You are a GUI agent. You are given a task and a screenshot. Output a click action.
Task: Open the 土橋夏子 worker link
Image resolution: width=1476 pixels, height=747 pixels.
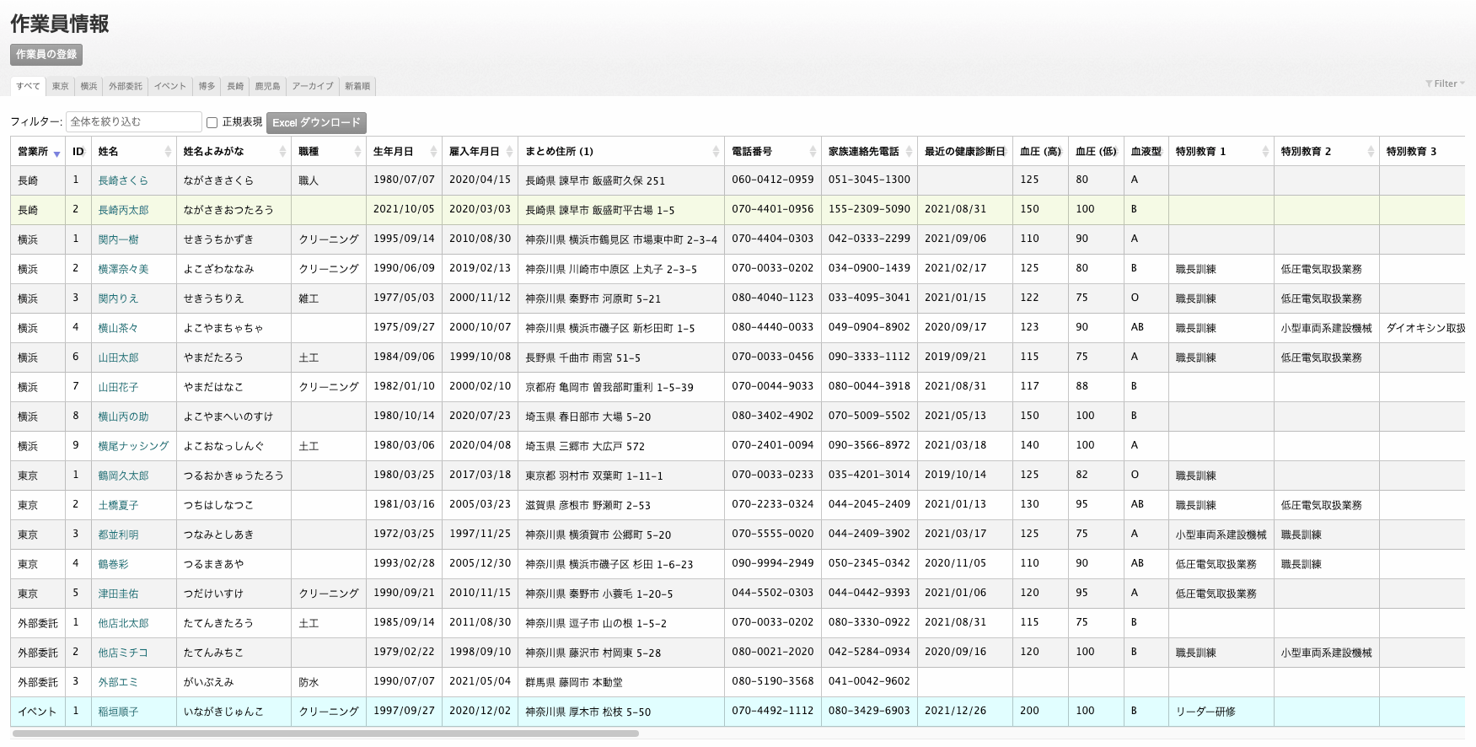click(x=118, y=505)
